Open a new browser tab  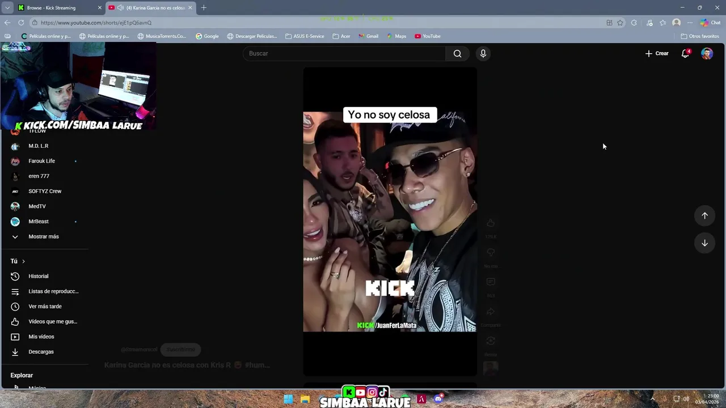coord(204,8)
